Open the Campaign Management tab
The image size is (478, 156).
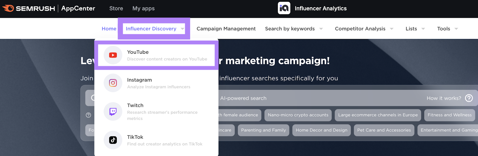(x=226, y=29)
